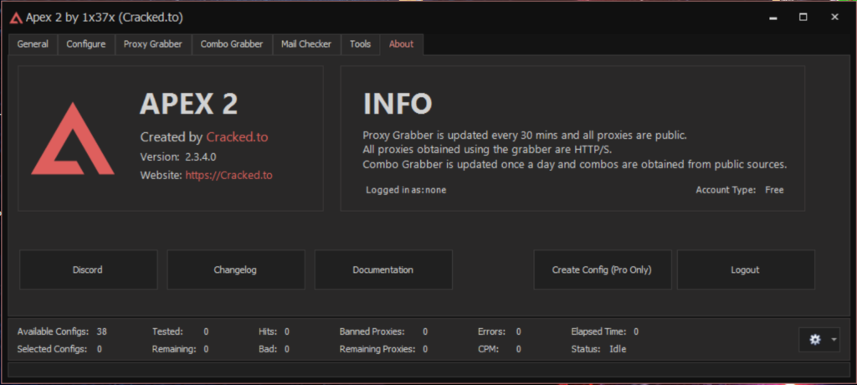Click the empty progress bar at bottom
Image resolution: width=857 pixels, height=385 pixels.
tap(428, 370)
